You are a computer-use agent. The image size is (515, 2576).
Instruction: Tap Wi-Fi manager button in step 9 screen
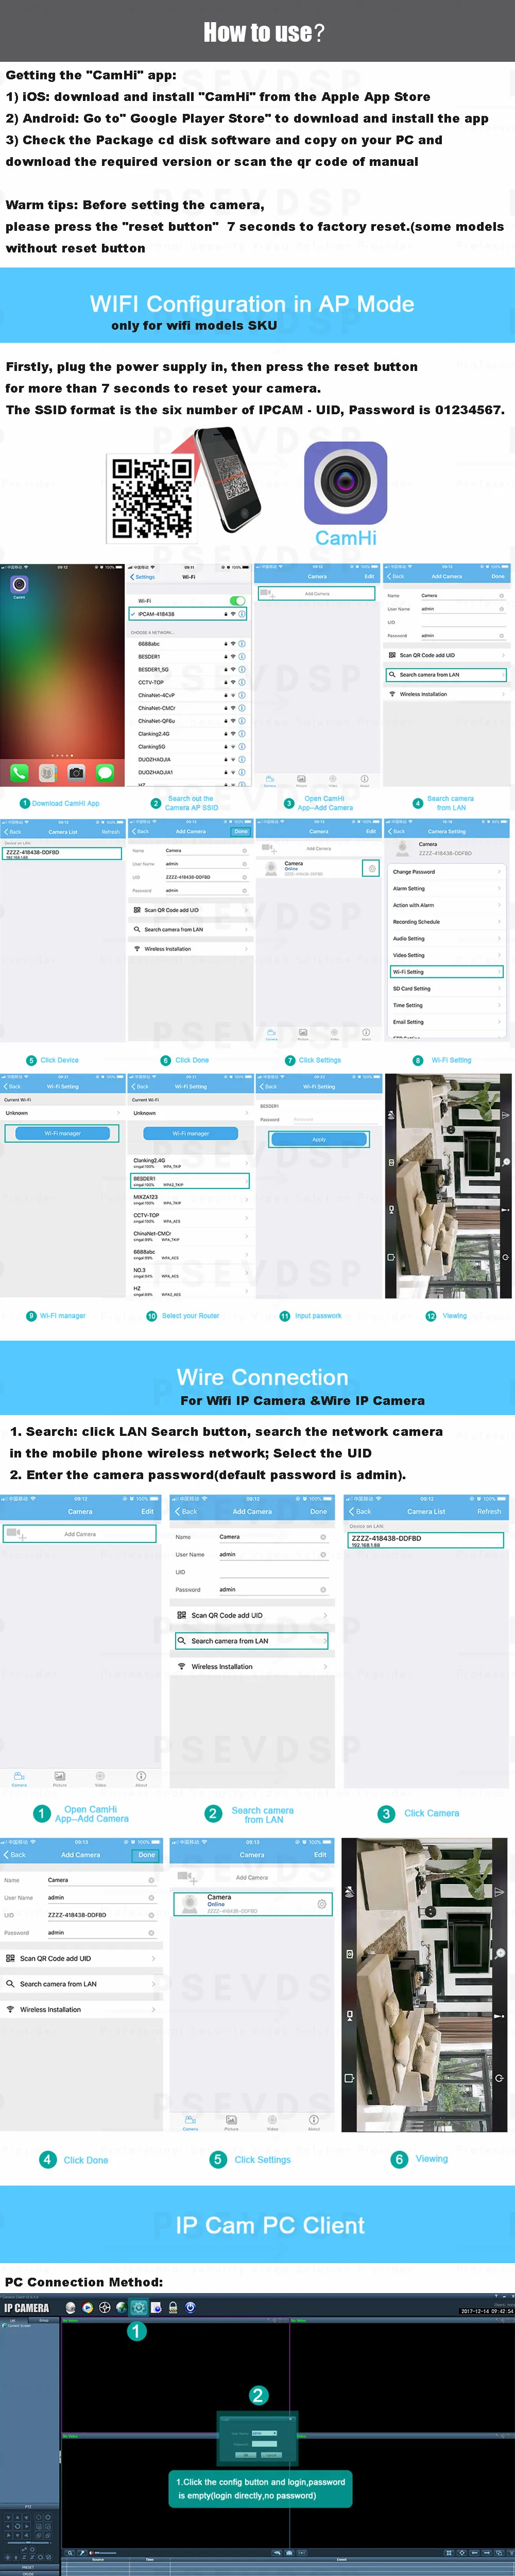click(x=62, y=1133)
